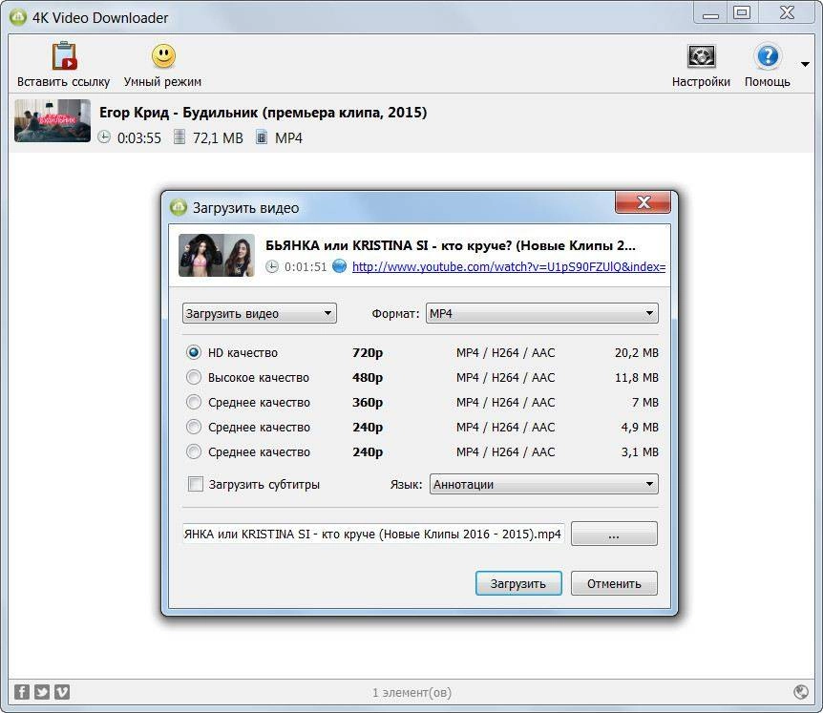Open the Формат MP4 dropdown
The height and width of the screenshot is (713, 823).
[x=541, y=313]
